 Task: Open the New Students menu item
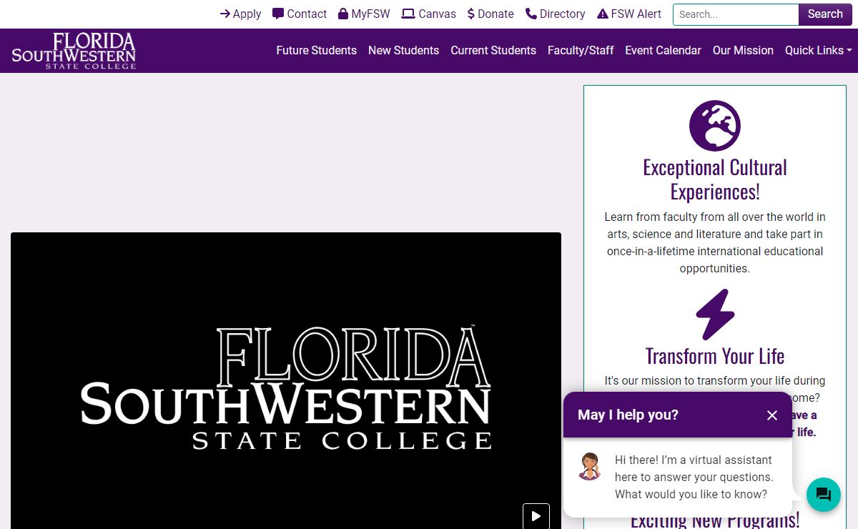pyautogui.click(x=404, y=50)
